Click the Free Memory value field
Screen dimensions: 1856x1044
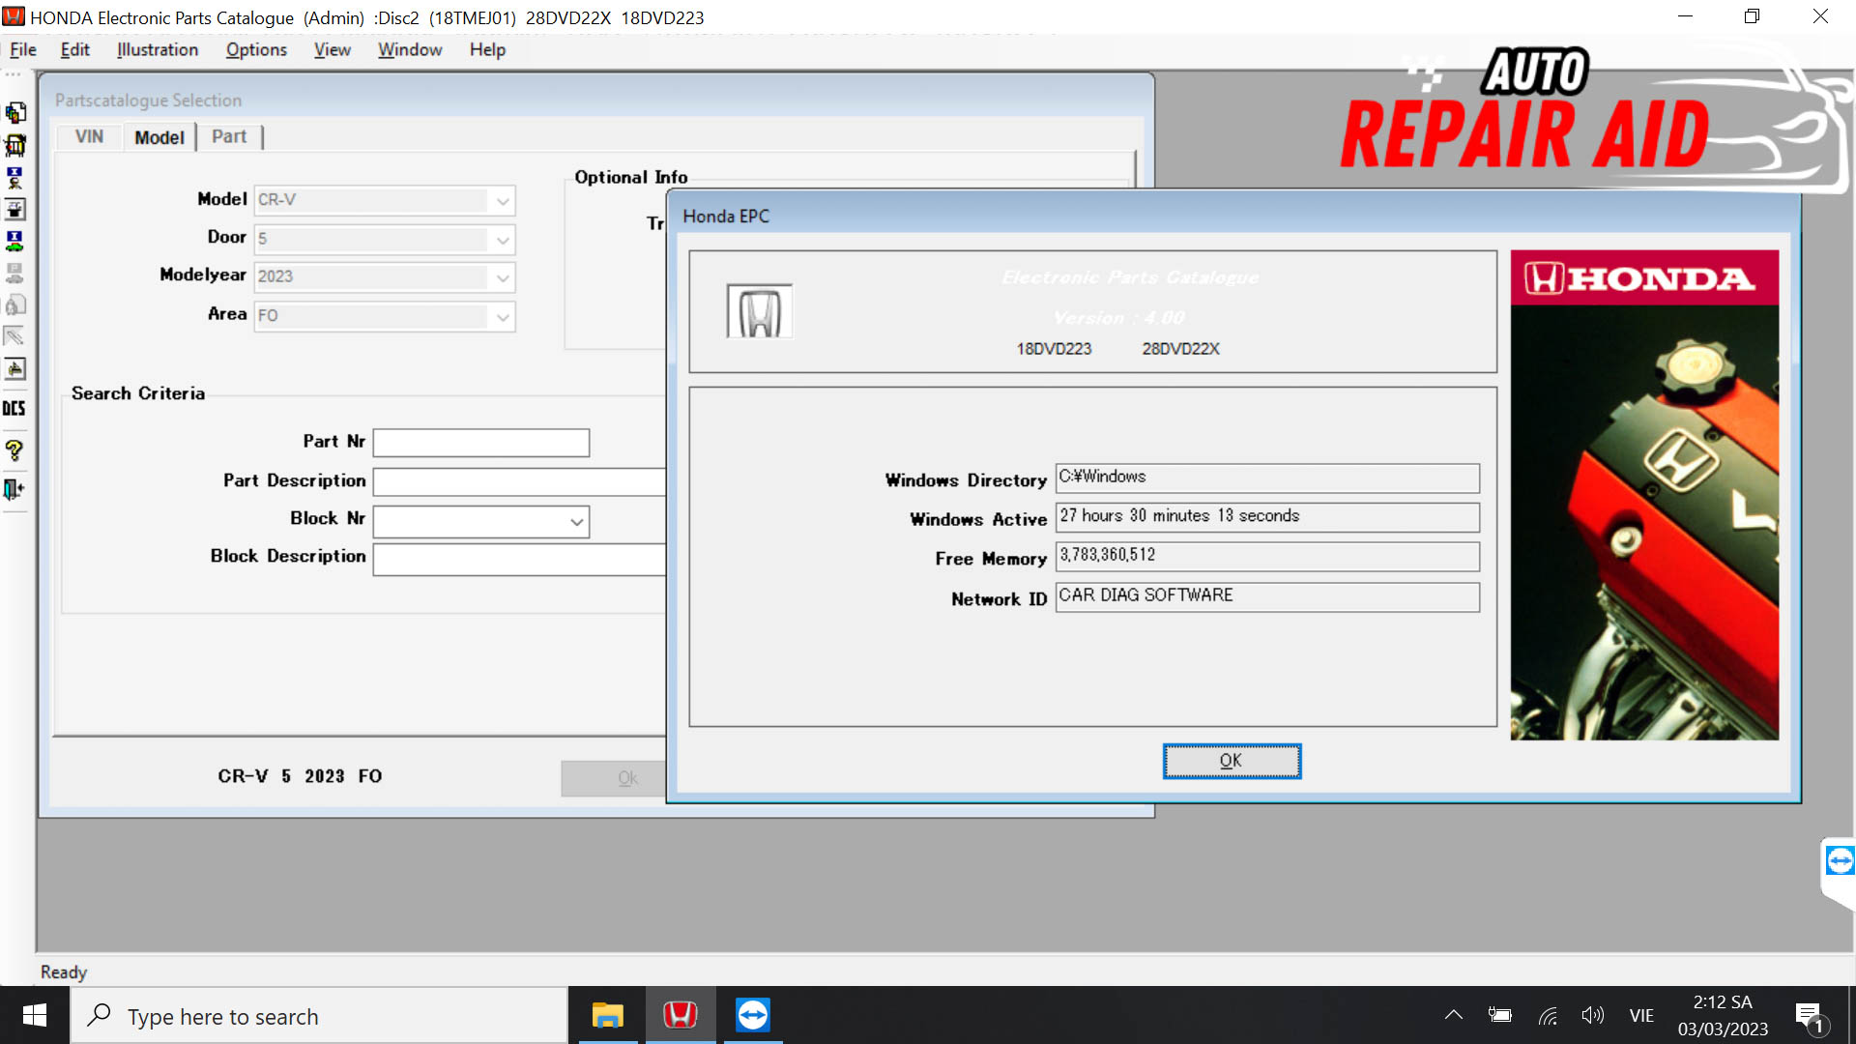(x=1267, y=556)
